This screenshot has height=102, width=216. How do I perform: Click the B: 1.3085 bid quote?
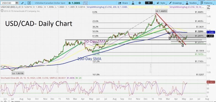[75, 3]
